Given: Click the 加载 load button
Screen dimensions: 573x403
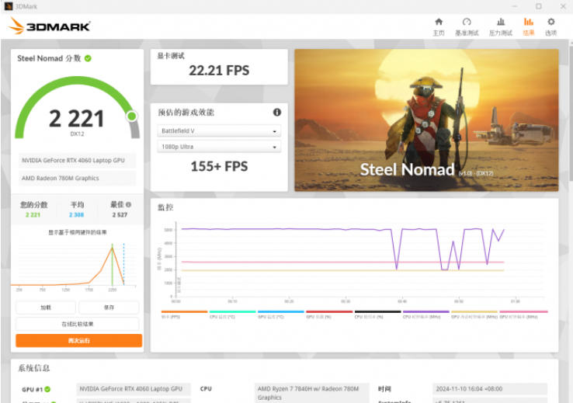Looking at the screenshot, I should coord(46,307).
